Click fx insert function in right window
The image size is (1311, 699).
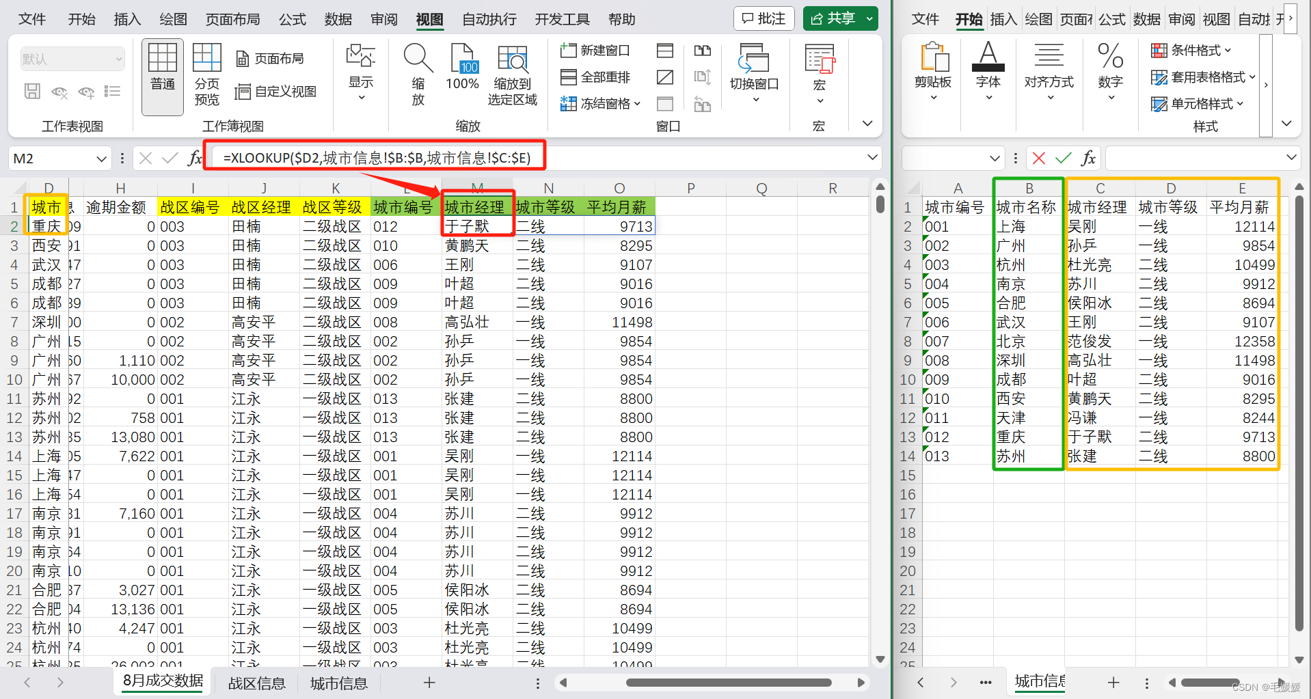[1088, 159]
